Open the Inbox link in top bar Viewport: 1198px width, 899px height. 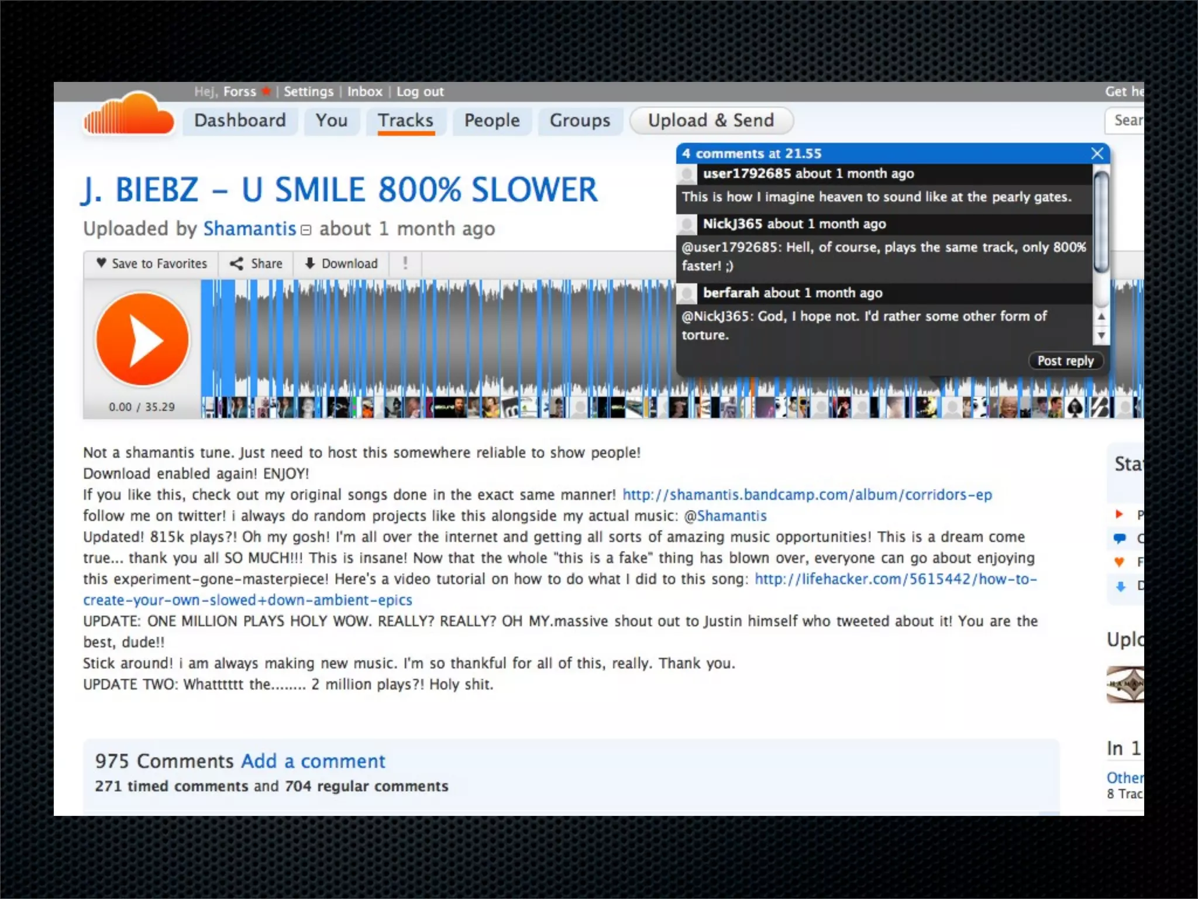(364, 91)
